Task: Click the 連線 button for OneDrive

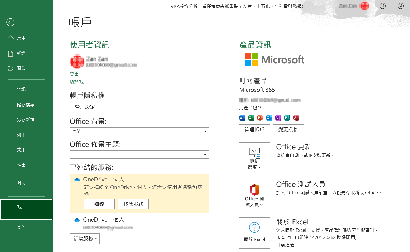Action: pos(99,204)
